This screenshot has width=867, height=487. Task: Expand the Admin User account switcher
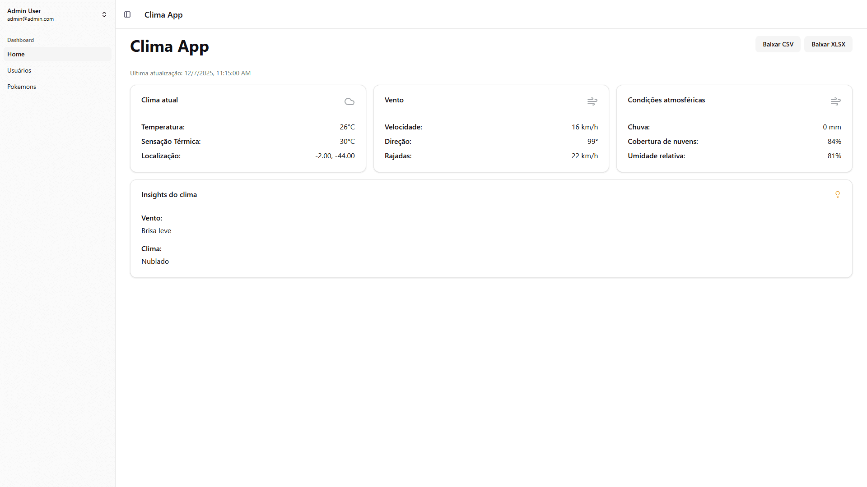pyautogui.click(x=104, y=14)
